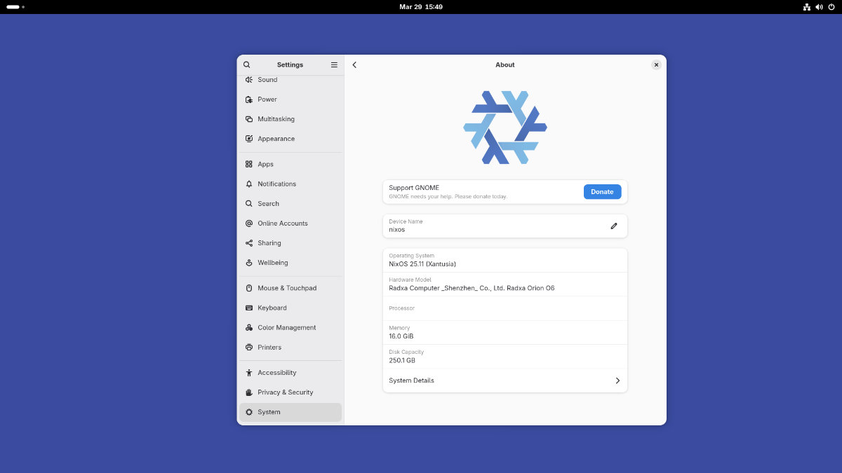This screenshot has height=473, width=842.
Task: Click the Apps grid icon
Action: point(249,164)
